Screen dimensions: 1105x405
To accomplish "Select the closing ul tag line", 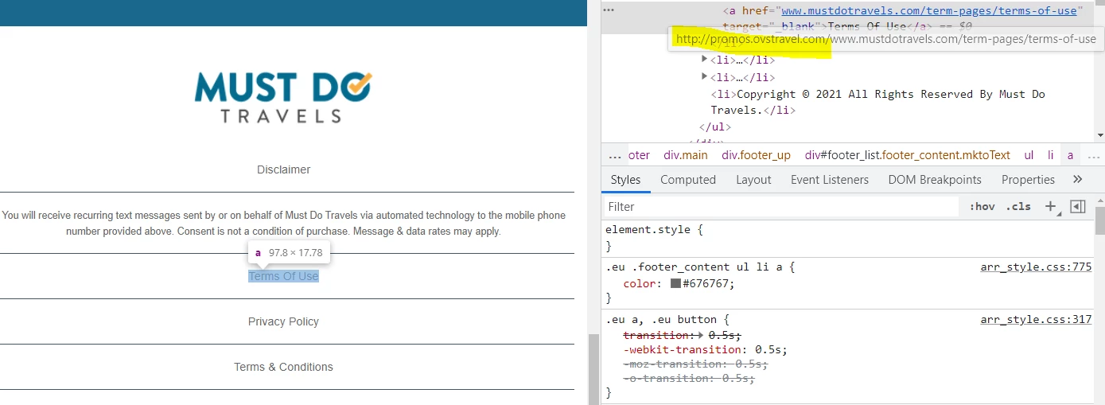I will [714, 127].
